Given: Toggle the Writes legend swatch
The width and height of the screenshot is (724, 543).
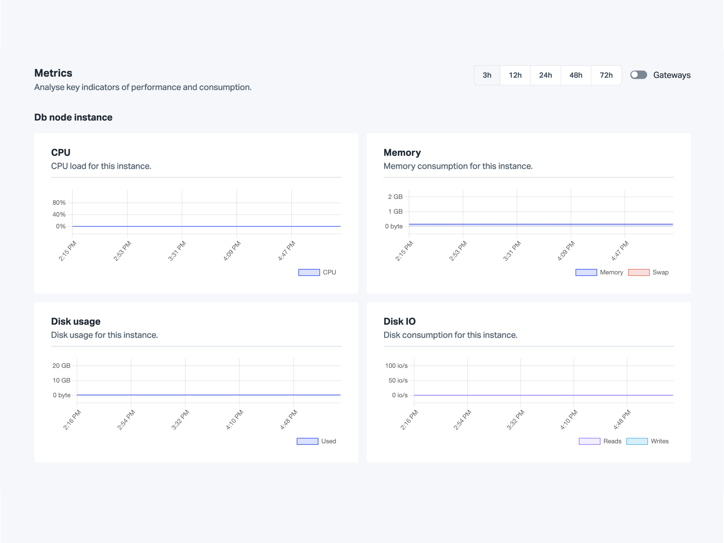Looking at the screenshot, I should tap(637, 441).
